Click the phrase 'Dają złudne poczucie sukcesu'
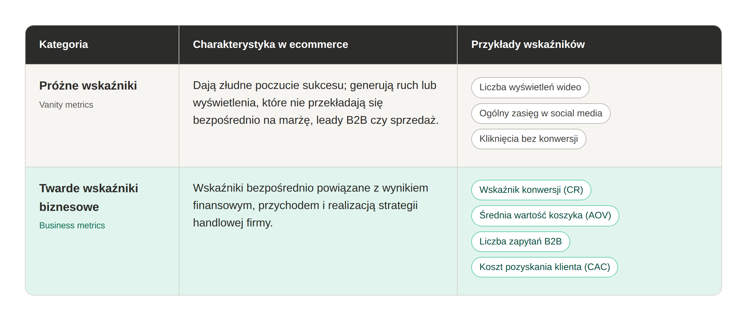 pyautogui.click(x=268, y=85)
